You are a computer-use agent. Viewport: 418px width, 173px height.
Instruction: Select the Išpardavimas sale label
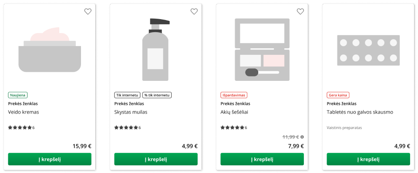click(x=234, y=95)
